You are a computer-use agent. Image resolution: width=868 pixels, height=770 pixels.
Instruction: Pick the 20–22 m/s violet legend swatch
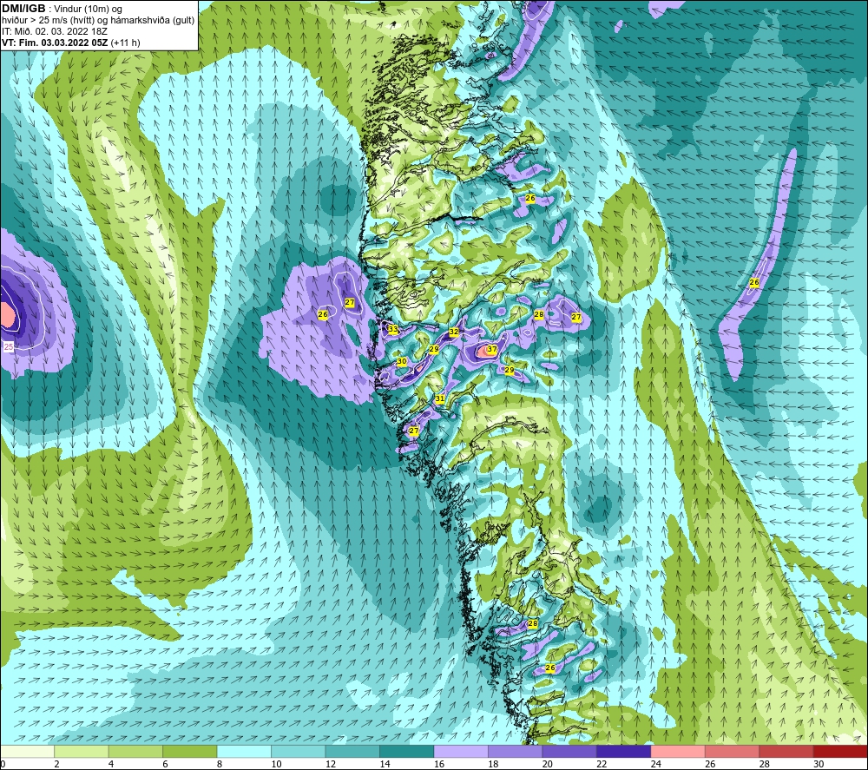pos(569,751)
